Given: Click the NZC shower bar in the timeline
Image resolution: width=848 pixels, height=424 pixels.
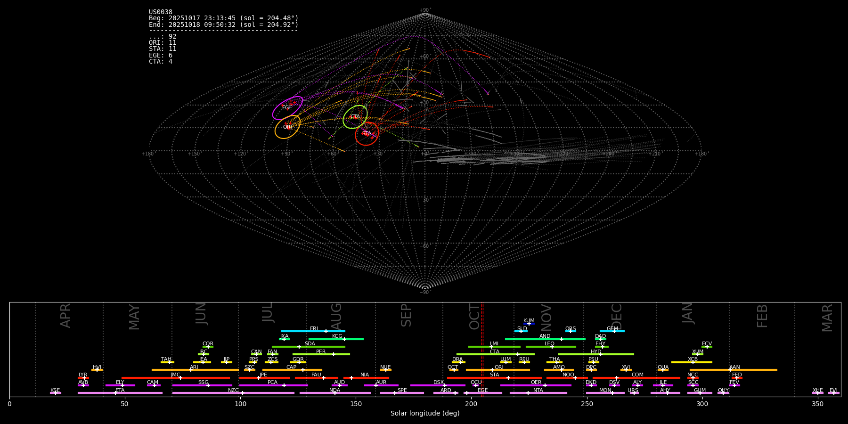Looking at the screenshot, I should [x=233, y=393].
